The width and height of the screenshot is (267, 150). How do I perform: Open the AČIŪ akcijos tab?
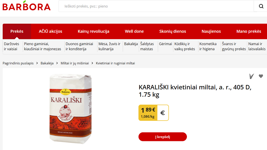click(x=50, y=31)
